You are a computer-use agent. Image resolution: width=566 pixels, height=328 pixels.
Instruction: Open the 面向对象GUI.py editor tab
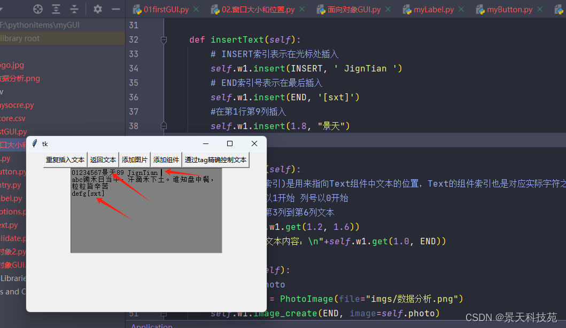tap(354, 10)
